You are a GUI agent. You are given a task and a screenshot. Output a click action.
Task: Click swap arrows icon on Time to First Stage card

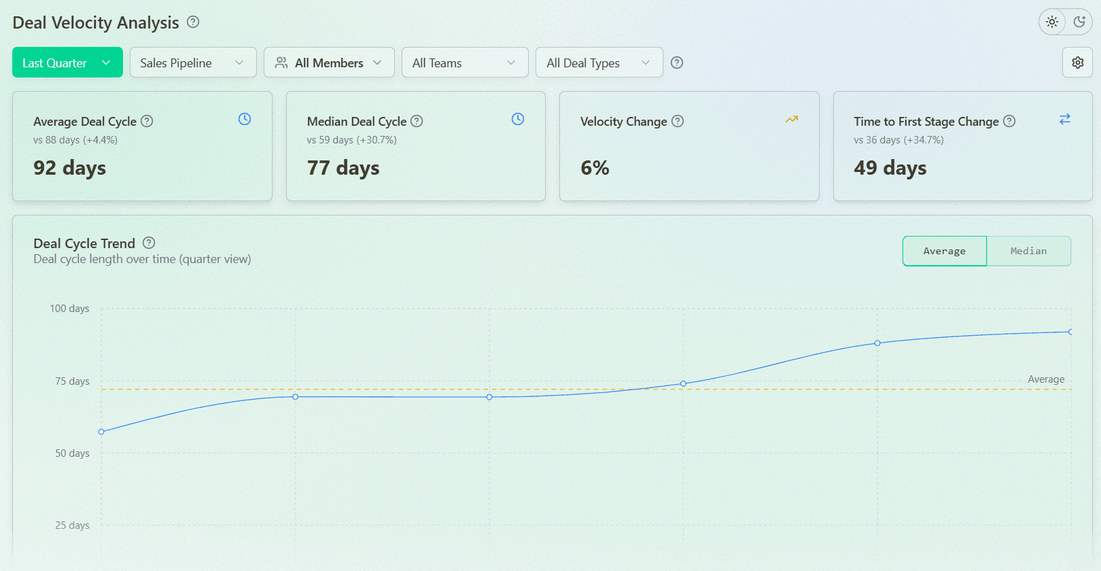pos(1065,119)
